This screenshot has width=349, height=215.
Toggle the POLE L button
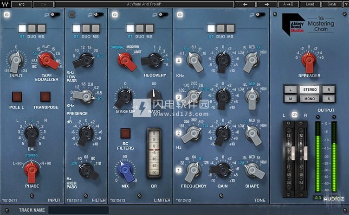17,97
